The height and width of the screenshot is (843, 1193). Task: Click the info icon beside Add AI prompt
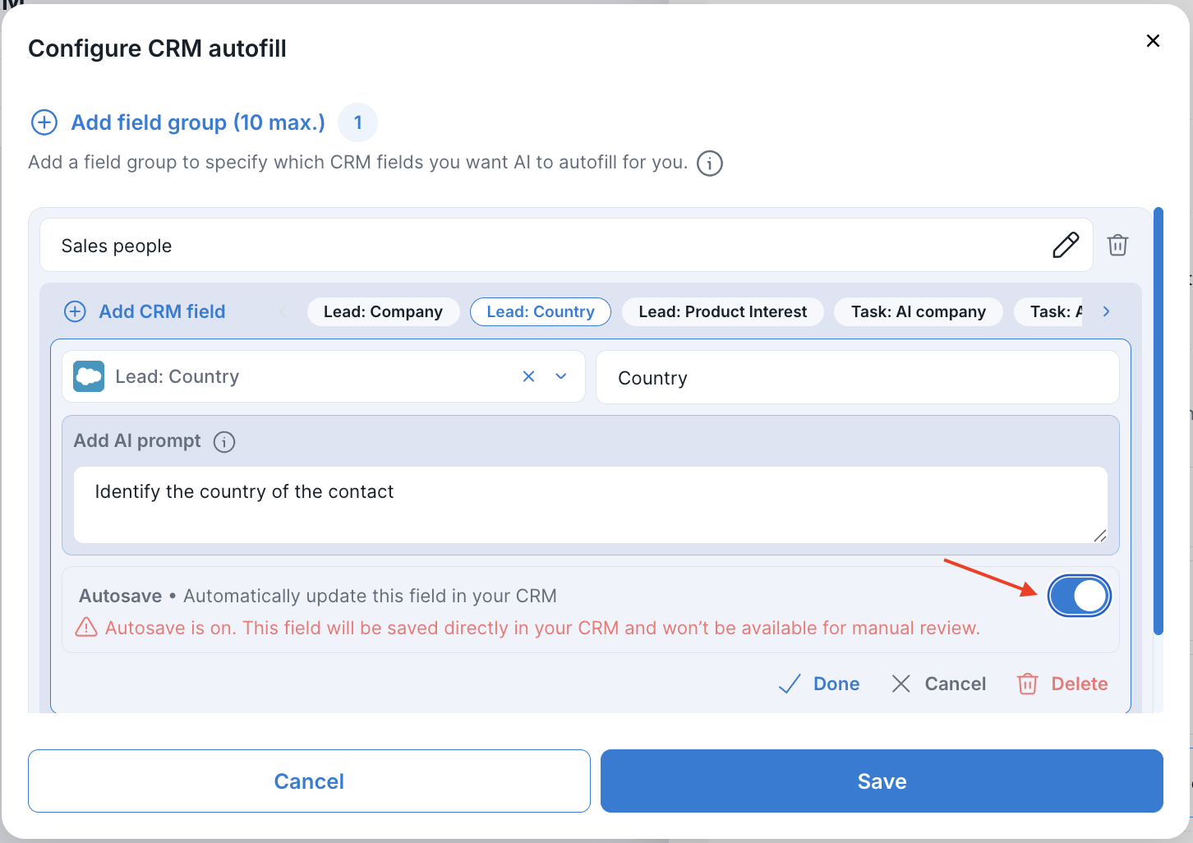tap(224, 442)
